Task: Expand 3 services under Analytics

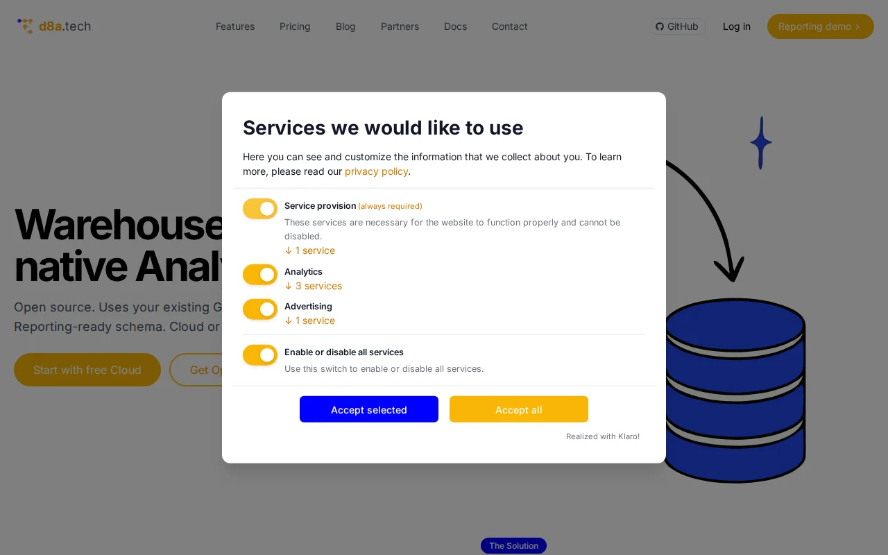Action: pyautogui.click(x=313, y=286)
